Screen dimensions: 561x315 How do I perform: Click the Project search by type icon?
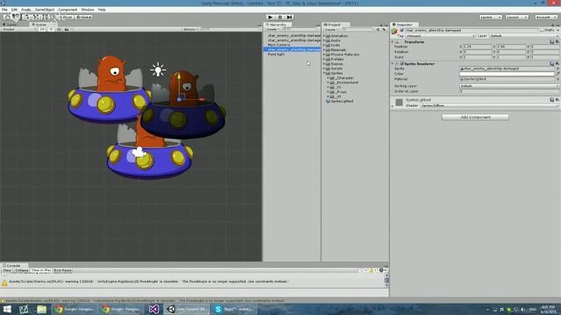click(x=378, y=30)
